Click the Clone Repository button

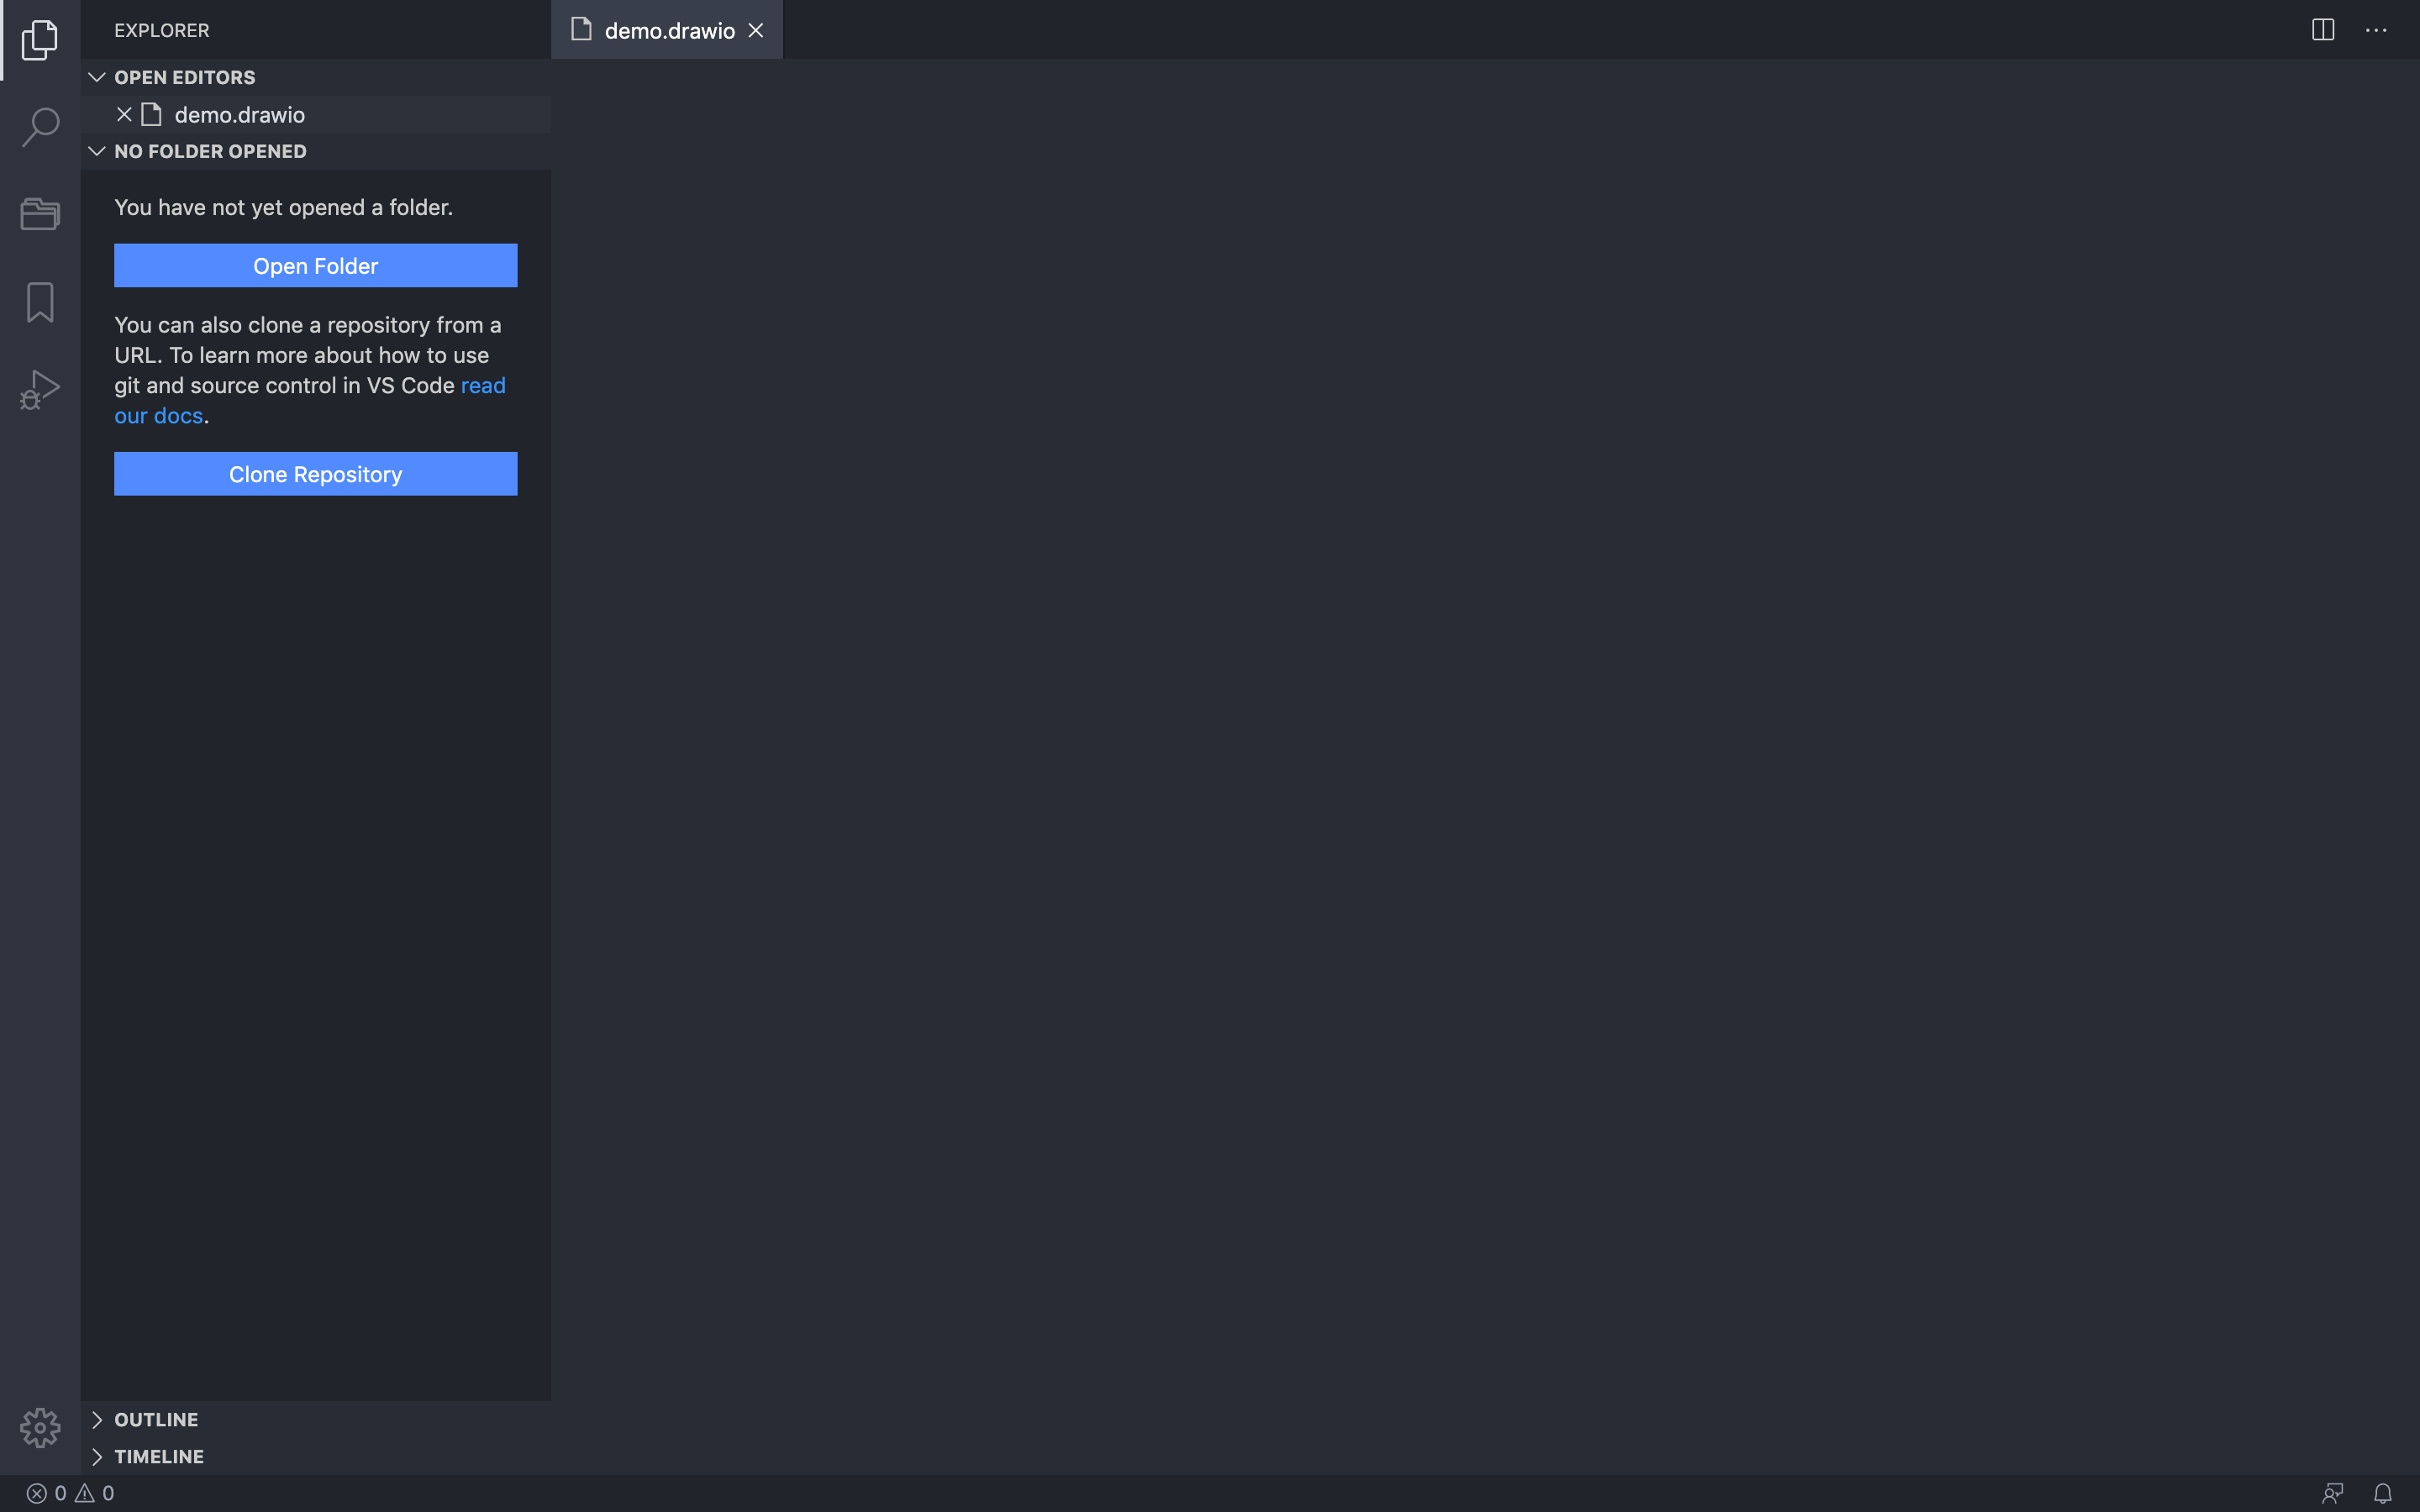click(315, 473)
